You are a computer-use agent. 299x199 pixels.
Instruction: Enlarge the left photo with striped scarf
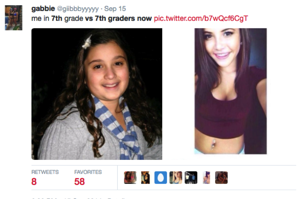(x=97, y=94)
